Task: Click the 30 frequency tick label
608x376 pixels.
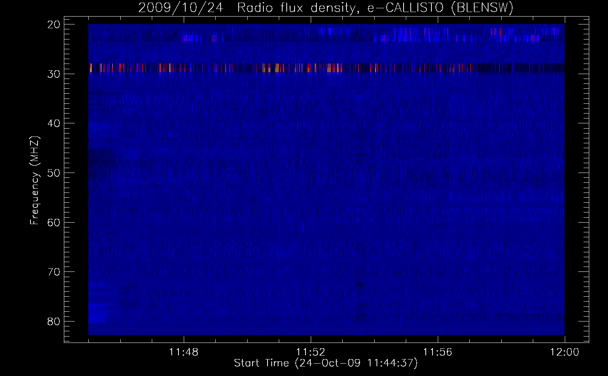Action: (53, 74)
